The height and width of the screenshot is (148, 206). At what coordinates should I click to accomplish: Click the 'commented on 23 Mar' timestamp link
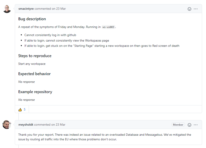tap(50, 8)
